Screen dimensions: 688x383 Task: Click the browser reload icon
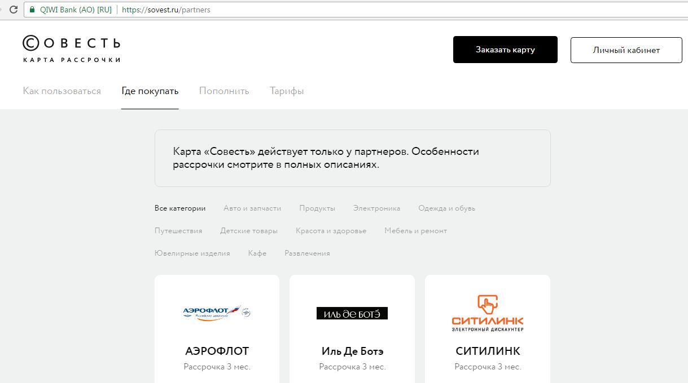[x=14, y=10]
